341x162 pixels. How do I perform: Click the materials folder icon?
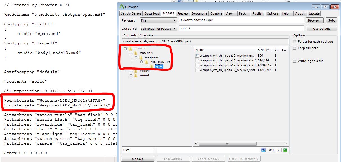click(x=136, y=53)
